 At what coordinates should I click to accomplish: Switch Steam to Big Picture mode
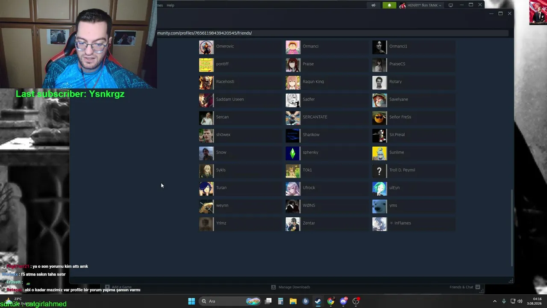coord(450,5)
